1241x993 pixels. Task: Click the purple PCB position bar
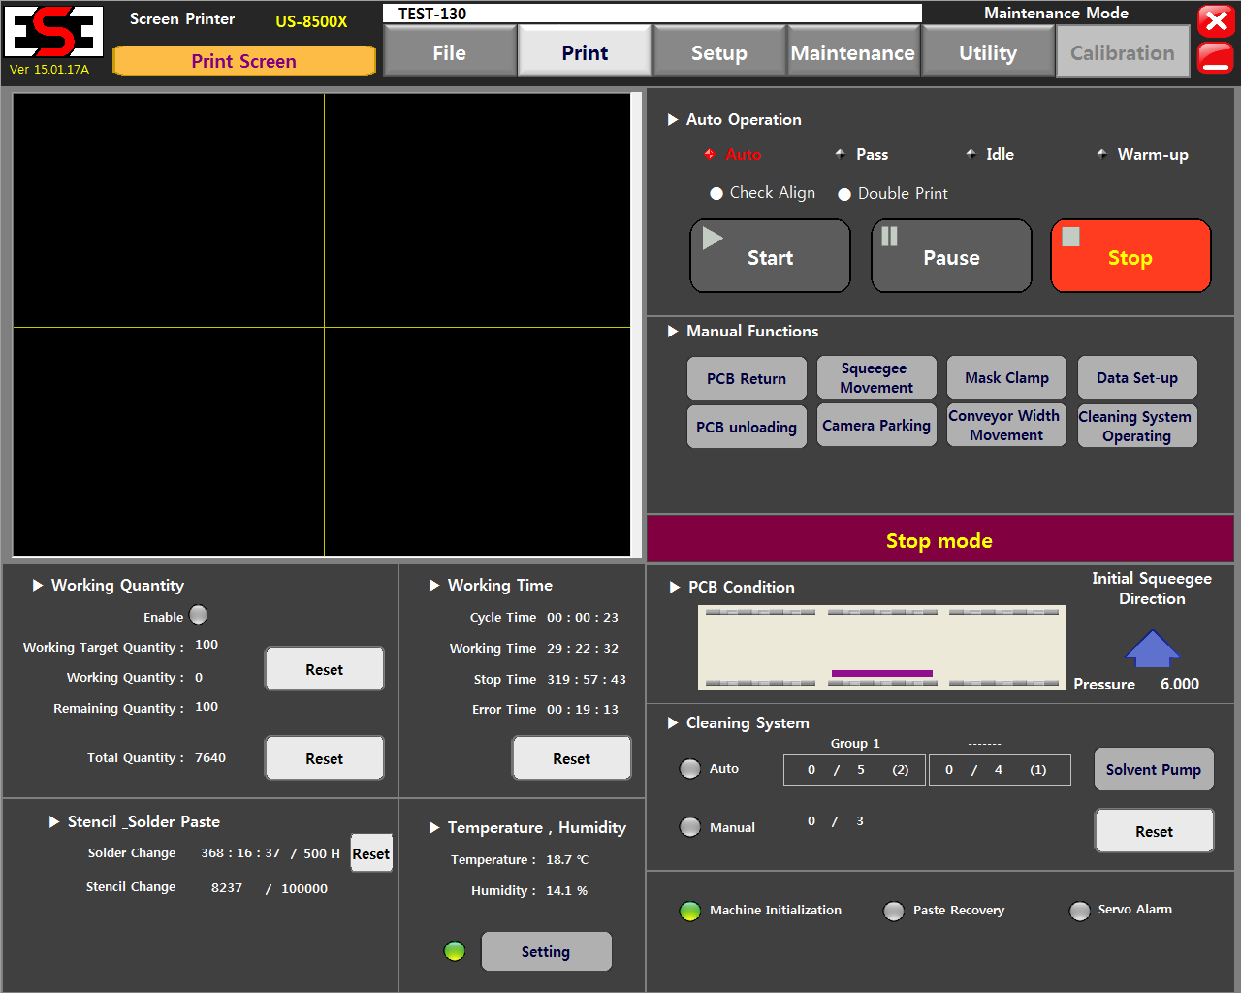coord(881,673)
